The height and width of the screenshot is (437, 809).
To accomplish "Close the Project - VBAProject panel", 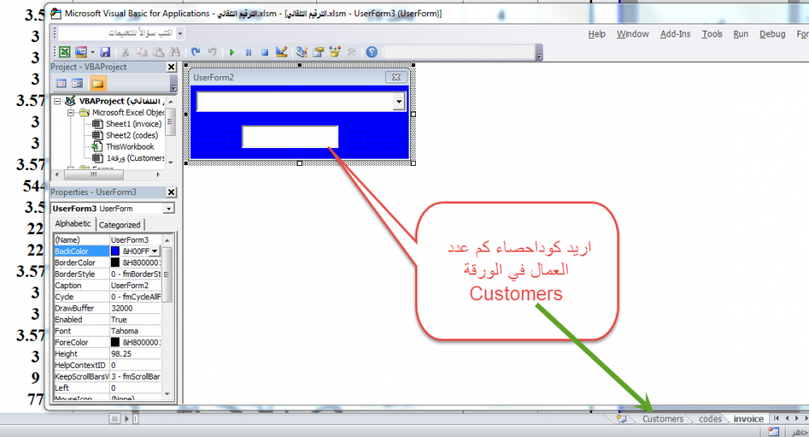I will tap(172, 67).
